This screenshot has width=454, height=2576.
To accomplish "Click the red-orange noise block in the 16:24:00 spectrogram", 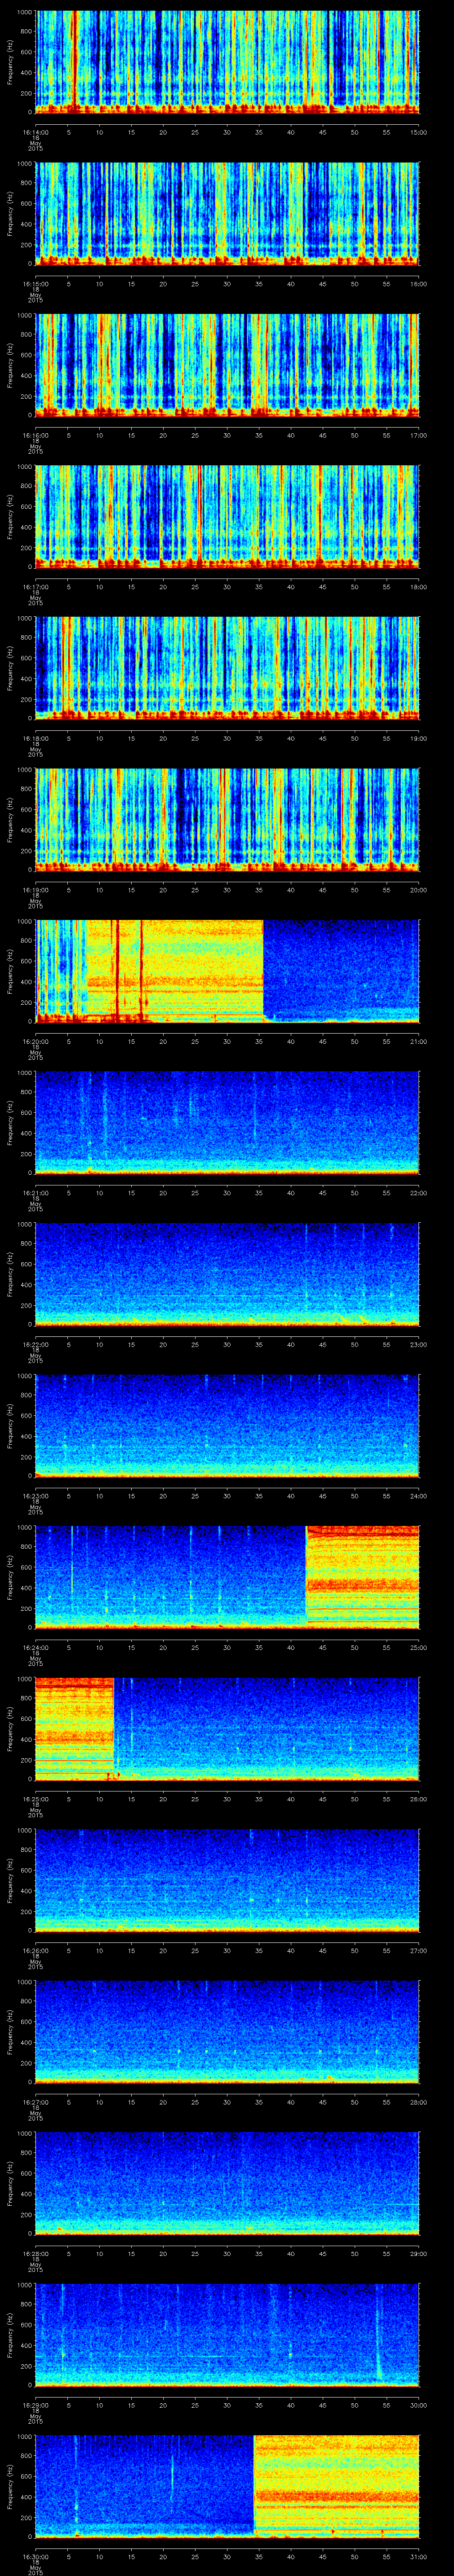I will [x=362, y=1576].
